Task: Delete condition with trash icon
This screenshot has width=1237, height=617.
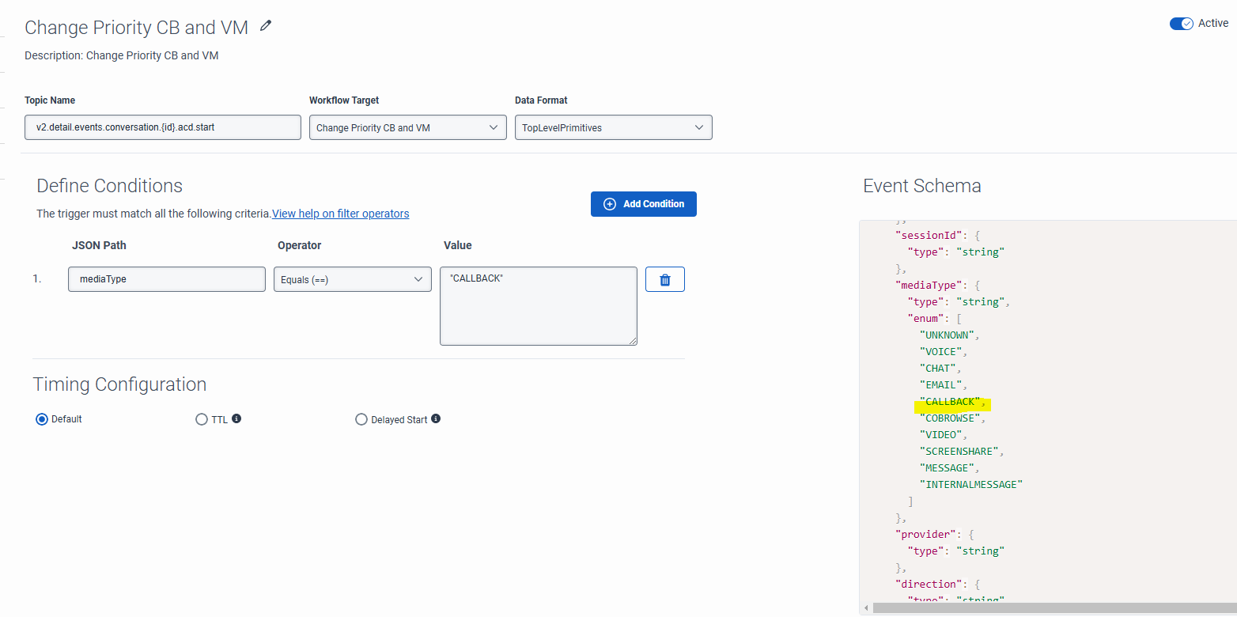Action: 665,279
